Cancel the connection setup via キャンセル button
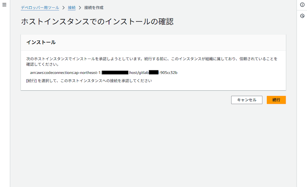 click(247, 100)
